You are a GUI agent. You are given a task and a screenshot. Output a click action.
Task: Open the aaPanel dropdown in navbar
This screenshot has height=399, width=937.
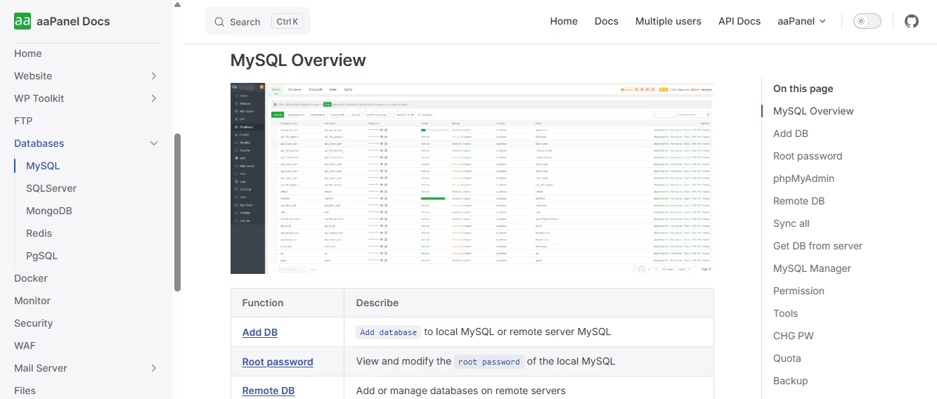801,21
